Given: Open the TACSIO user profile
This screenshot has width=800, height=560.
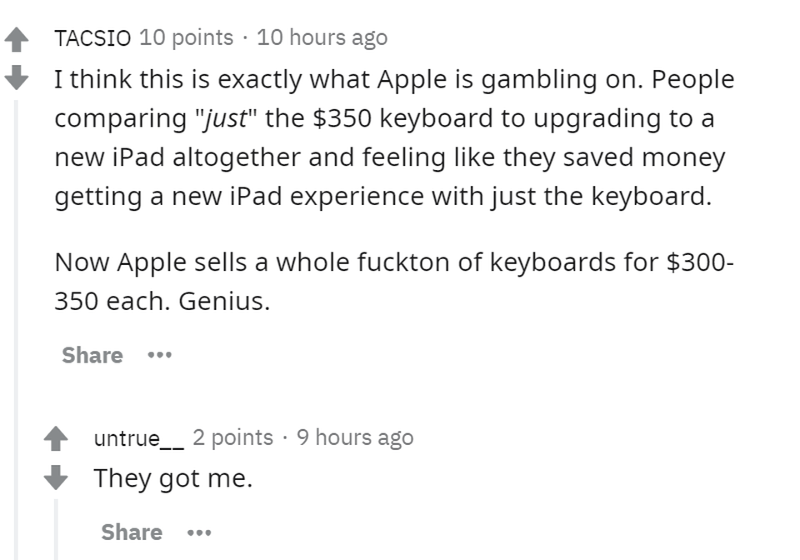Looking at the screenshot, I should point(92,37).
